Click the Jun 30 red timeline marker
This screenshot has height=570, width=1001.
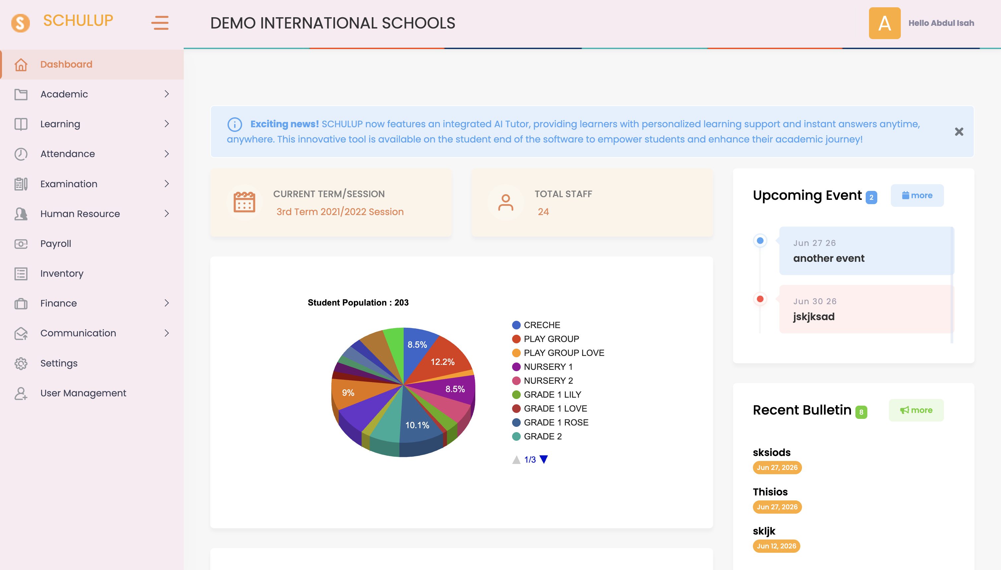tap(760, 299)
